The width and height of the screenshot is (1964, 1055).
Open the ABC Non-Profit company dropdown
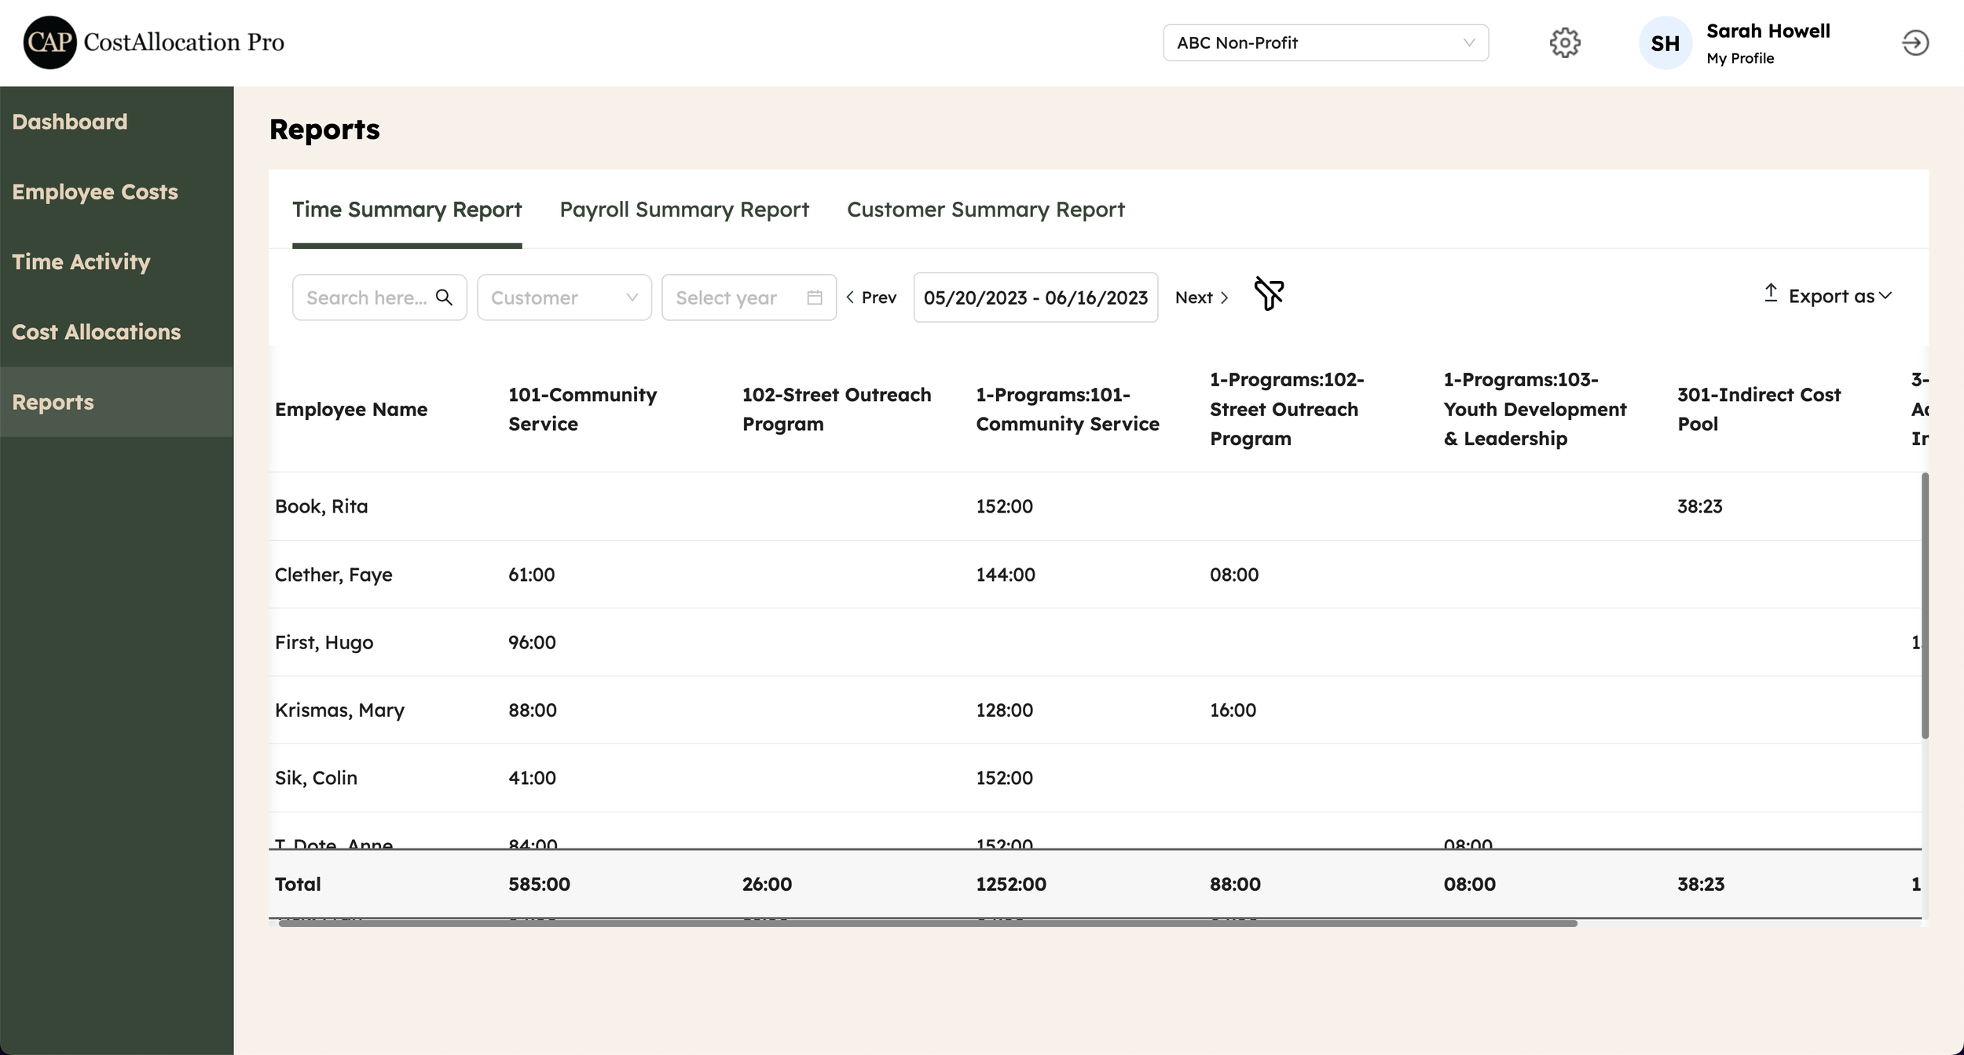click(1325, 43)
